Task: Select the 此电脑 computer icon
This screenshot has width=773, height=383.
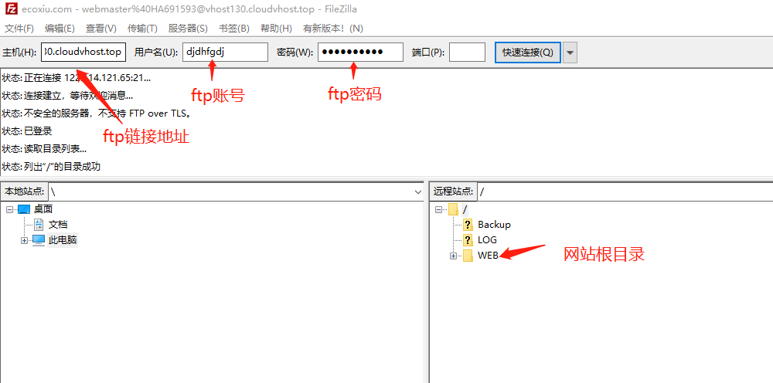Action: [38, 240]
